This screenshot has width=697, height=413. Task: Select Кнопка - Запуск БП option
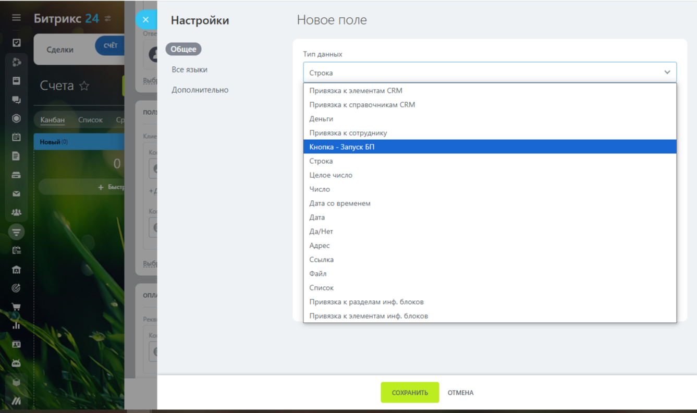click(x=341, y=147)
